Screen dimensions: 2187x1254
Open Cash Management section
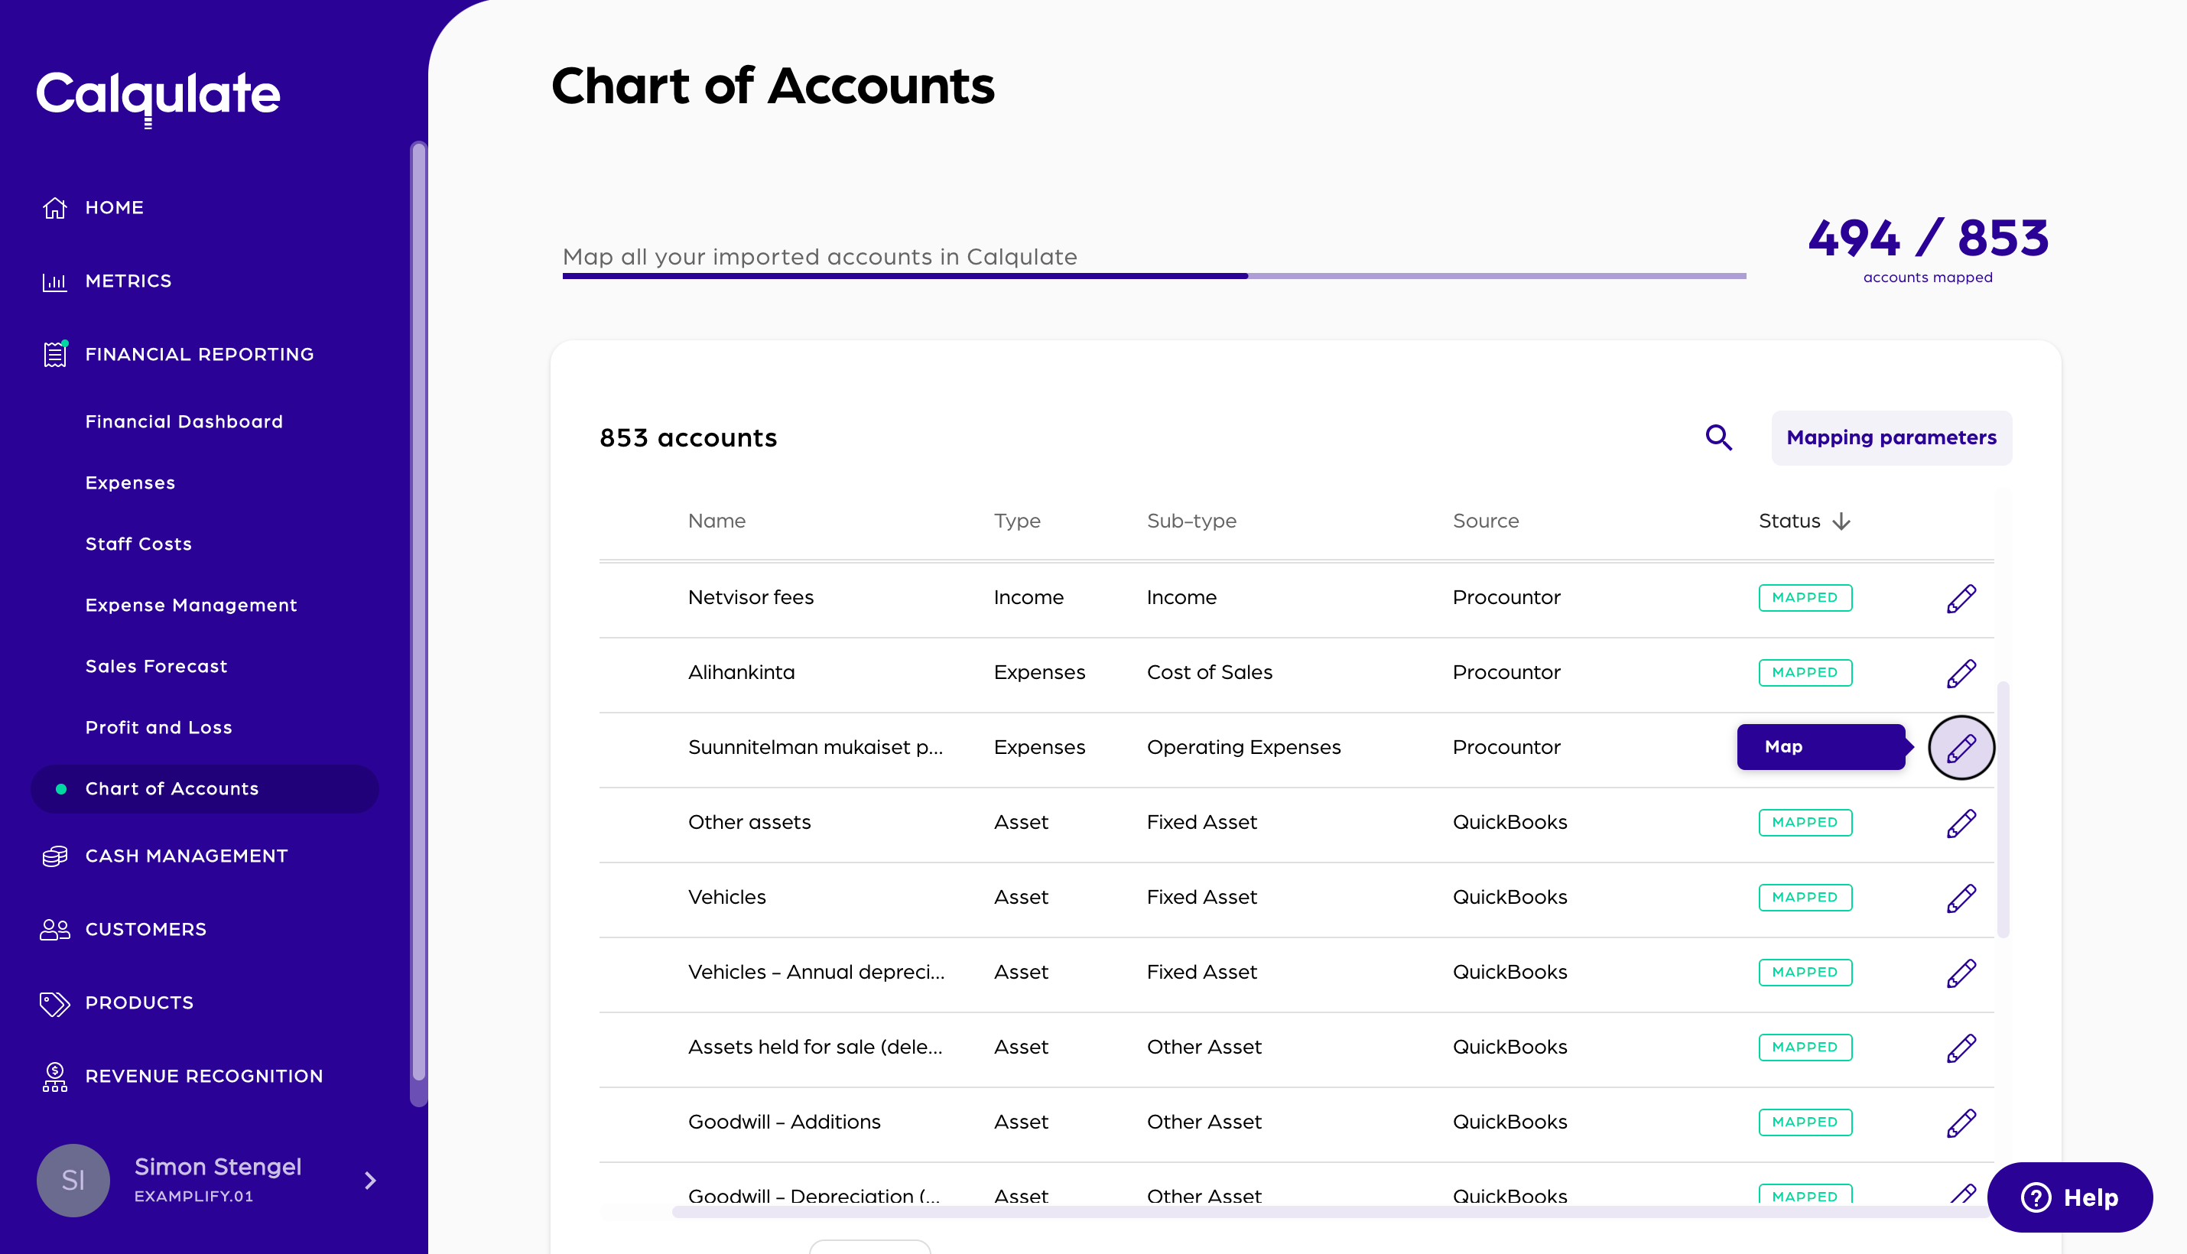click(x=186, y=856)
